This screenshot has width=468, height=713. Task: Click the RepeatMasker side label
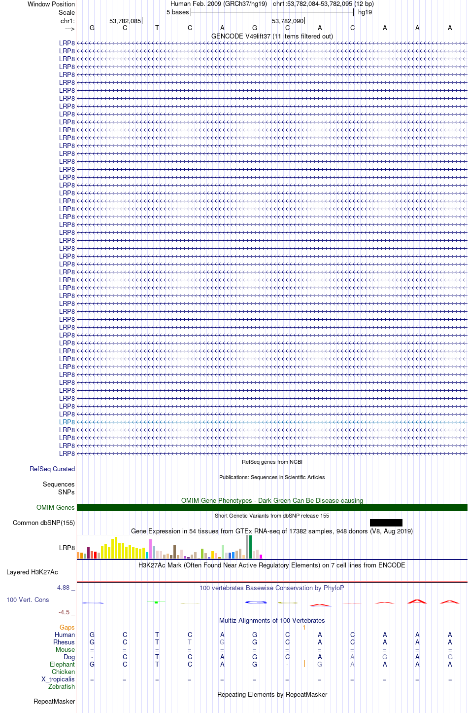[54, 701]
